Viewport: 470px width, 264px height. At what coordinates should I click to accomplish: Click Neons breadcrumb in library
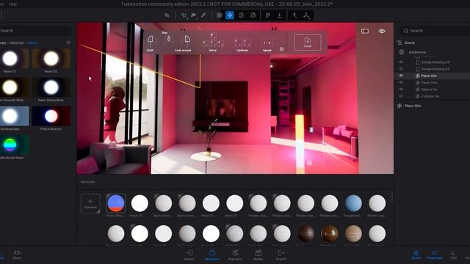pos(32,43)
